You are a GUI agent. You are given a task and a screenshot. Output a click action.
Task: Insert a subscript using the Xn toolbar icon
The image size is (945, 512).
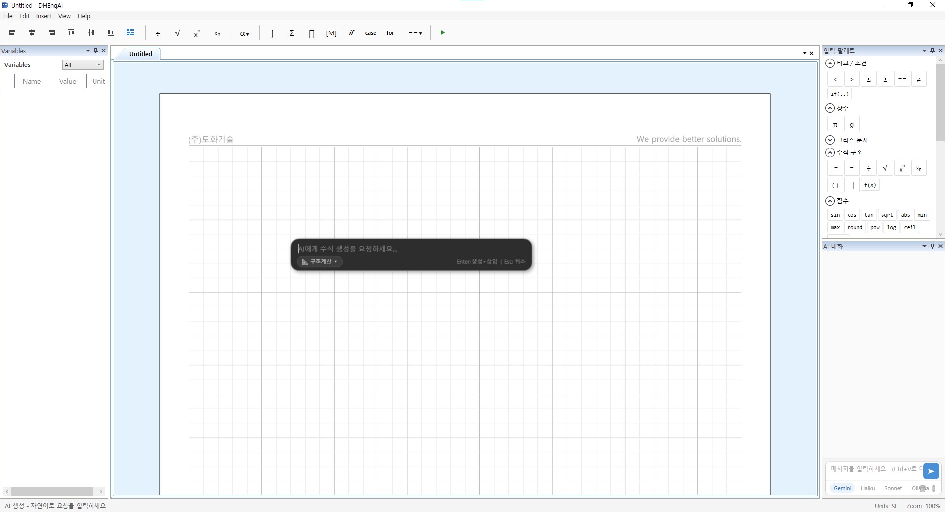pos(217,33)
